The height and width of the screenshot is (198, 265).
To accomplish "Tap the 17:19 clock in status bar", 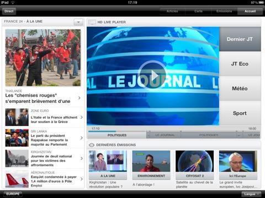I will click(132, 2).
